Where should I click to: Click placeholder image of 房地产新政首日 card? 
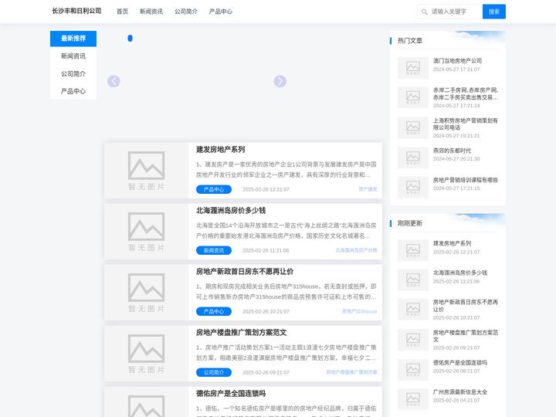point(146,293)
